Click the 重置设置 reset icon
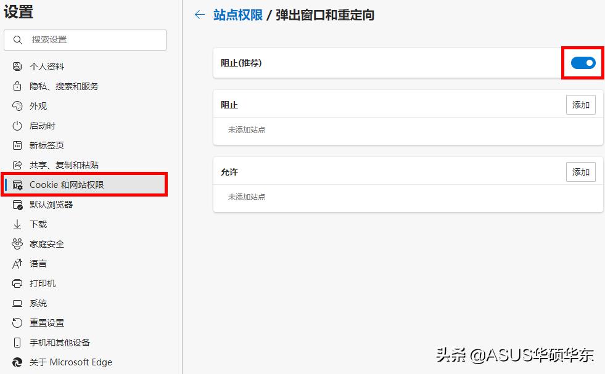Screen dimensions: 605x374 click(x=19, y=322)
